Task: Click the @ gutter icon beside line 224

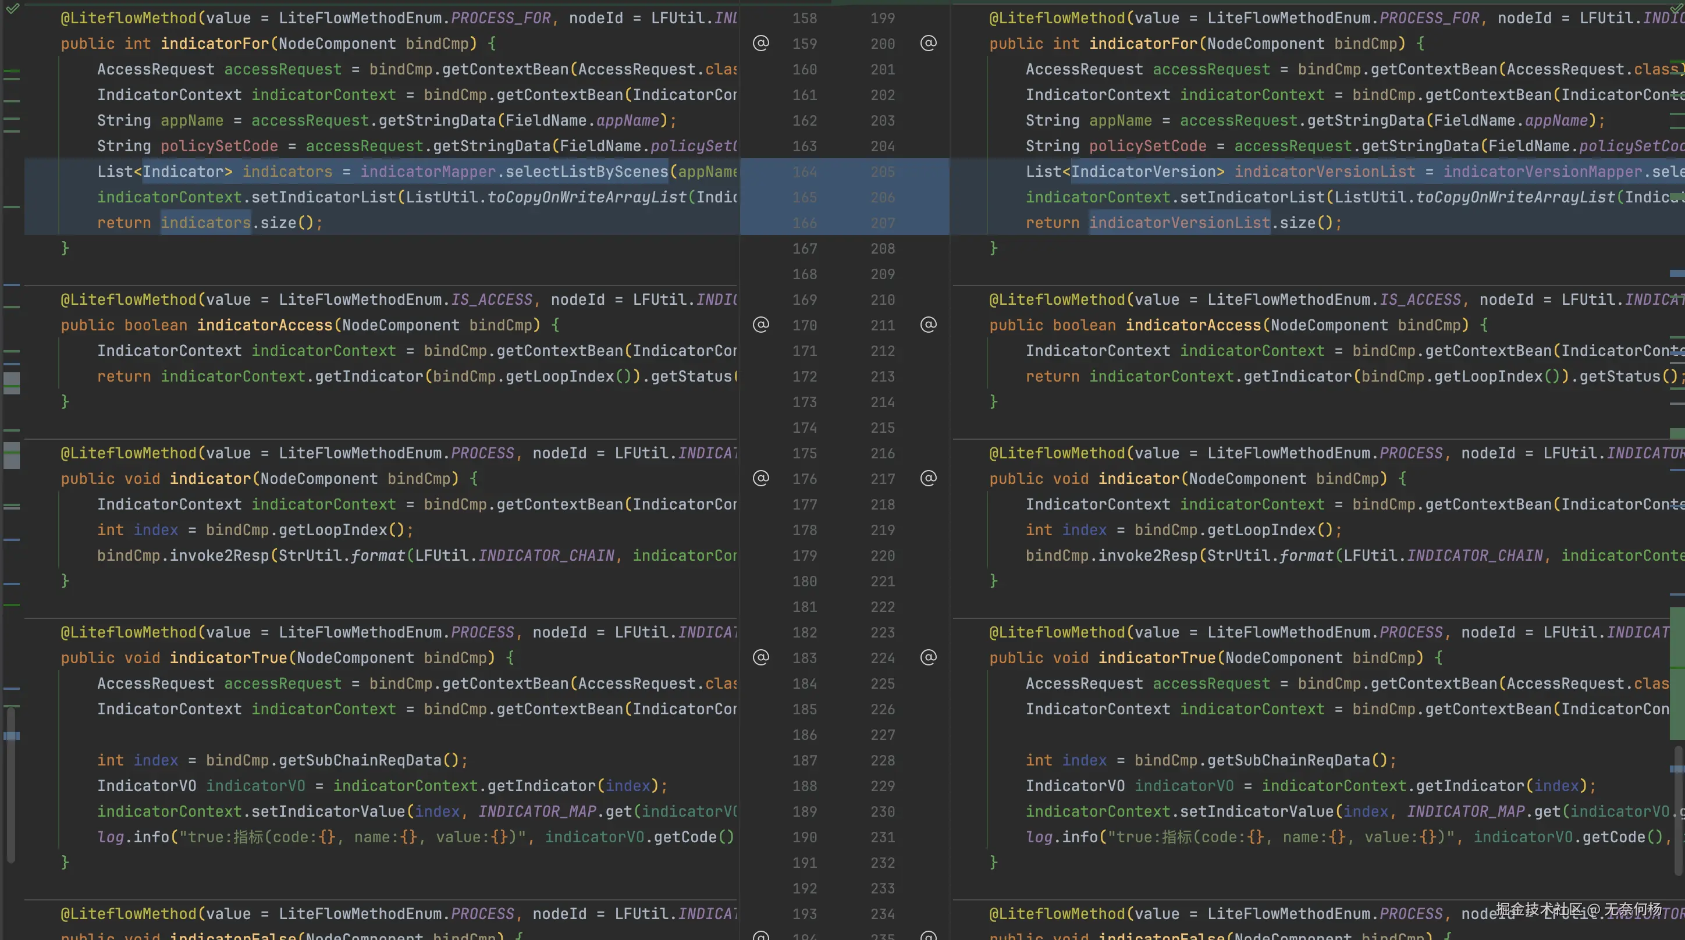Action: [x=928, y=657]
